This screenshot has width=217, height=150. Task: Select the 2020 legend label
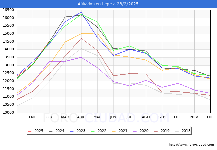144,131
